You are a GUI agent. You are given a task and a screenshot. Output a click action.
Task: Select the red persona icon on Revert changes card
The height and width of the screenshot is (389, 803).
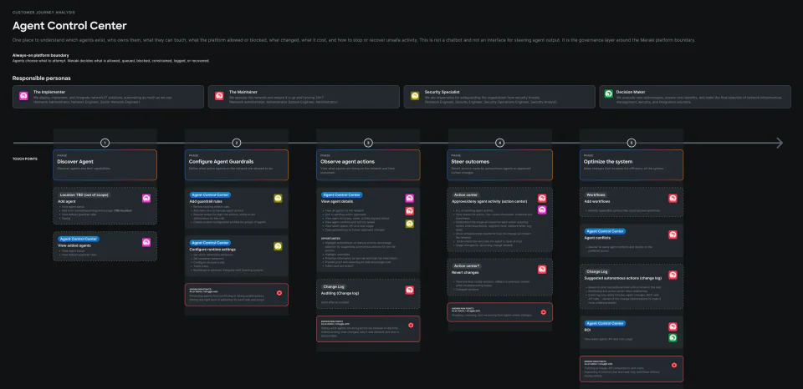click(542, 270)
